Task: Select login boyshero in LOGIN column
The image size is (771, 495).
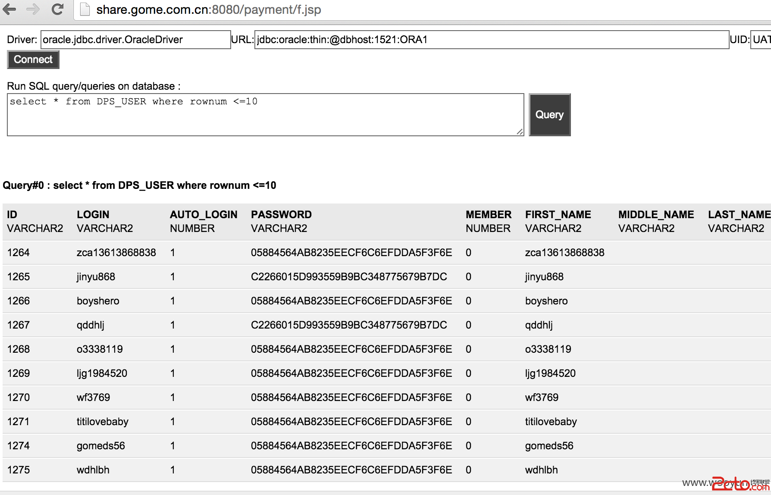Action: [x=98, y=301]
